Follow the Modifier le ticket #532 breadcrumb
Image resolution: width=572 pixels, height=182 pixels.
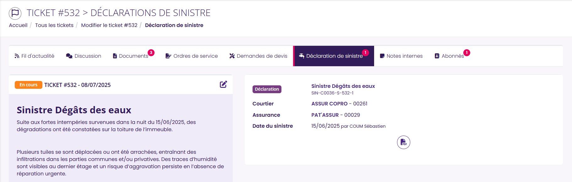[x=109, y=25]
